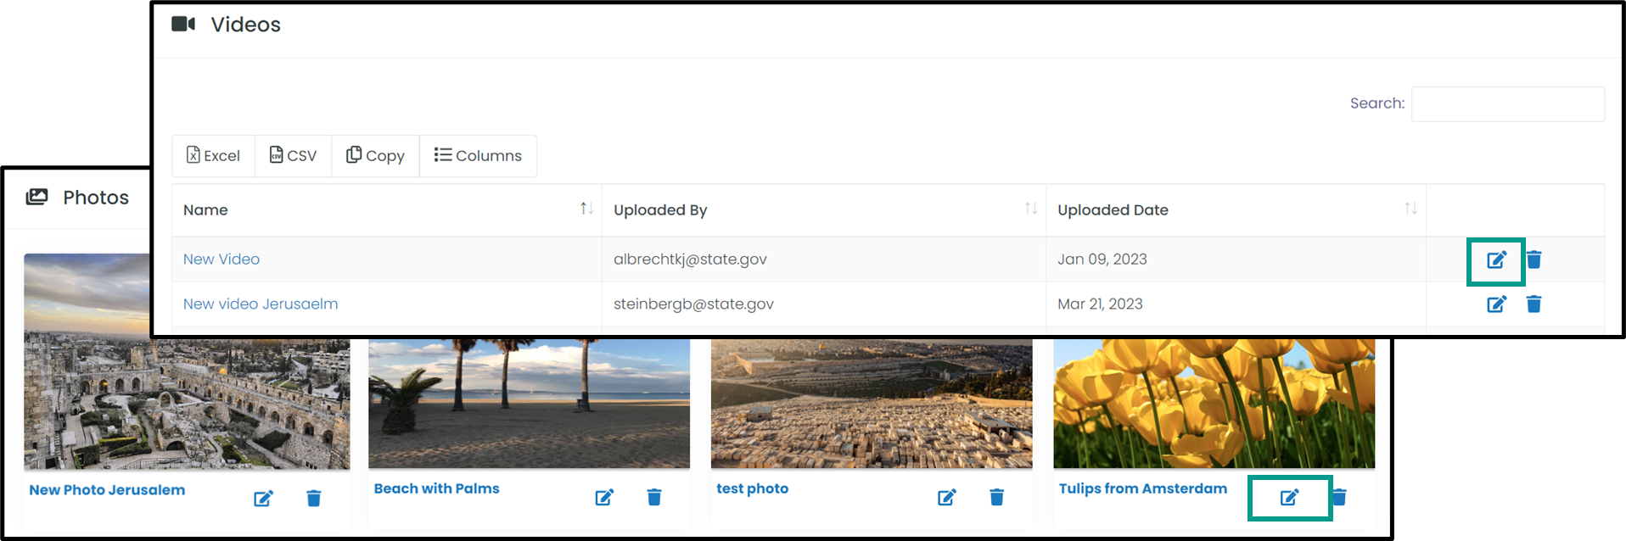Edit the Beach with Palms photo
This screenshot has height=541, width=1626.
point(604,497)
